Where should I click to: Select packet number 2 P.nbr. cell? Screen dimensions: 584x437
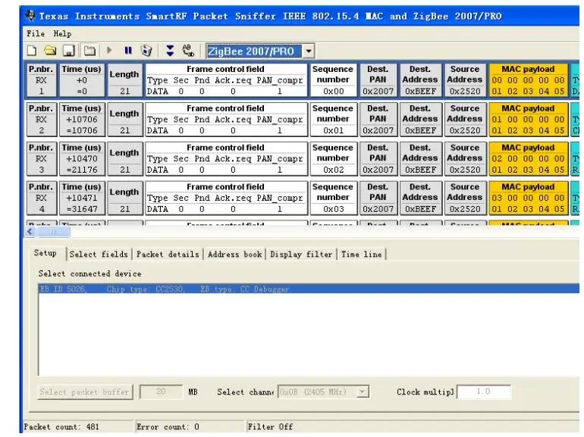click(42, 120)
